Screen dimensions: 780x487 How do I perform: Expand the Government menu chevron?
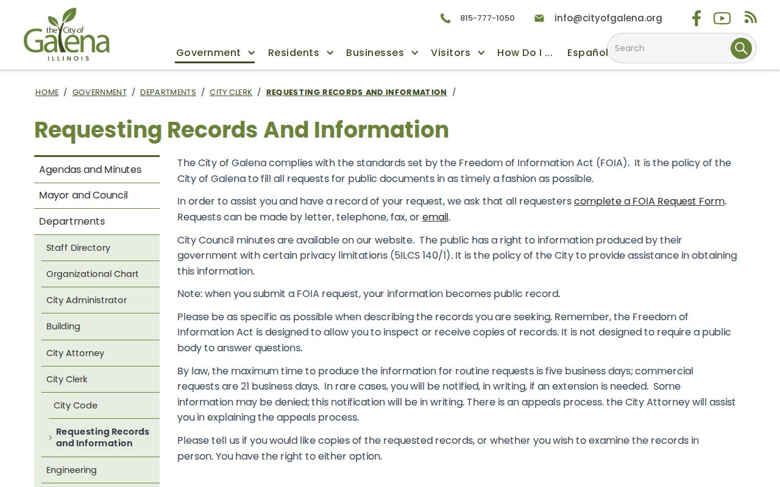click(251, 53)
